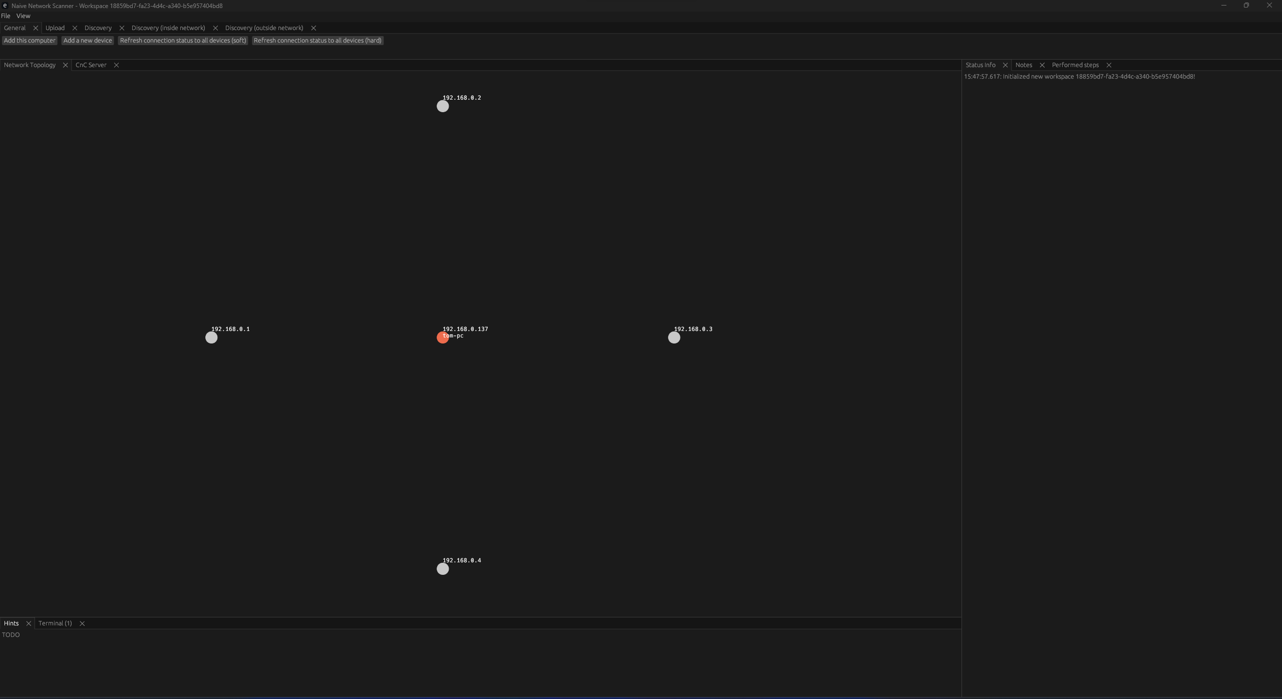
Task: Select node at 192.168.0.3
Action: (x=674, y=337)
